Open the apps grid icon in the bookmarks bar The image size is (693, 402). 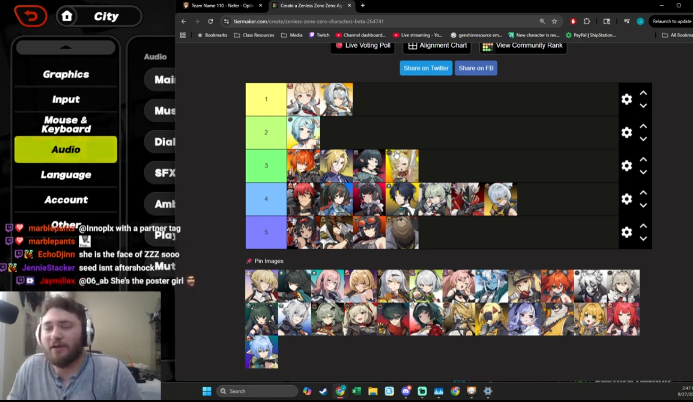183,35
